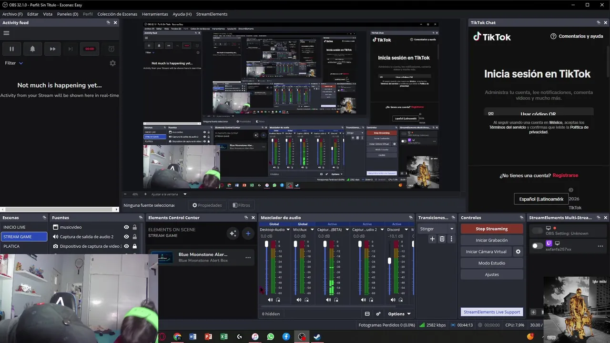Open Desktop-Audio mixer dropdown
610x343 pixels.
tap(287, 230)
